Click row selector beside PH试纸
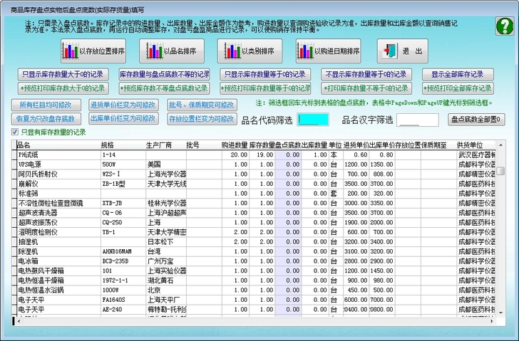The width and height of the screenshot is (519, 341). tap(14, 154)
